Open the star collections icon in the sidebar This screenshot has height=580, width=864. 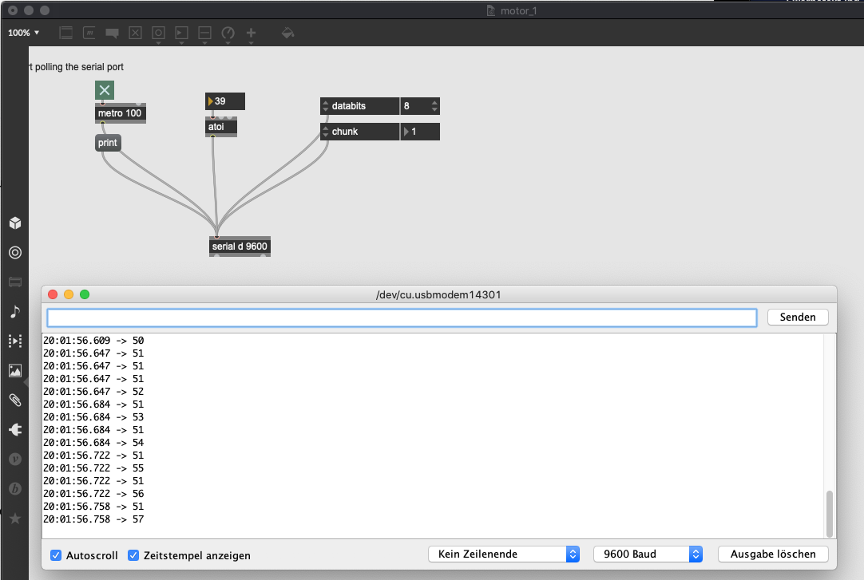(x=15, y=518)
